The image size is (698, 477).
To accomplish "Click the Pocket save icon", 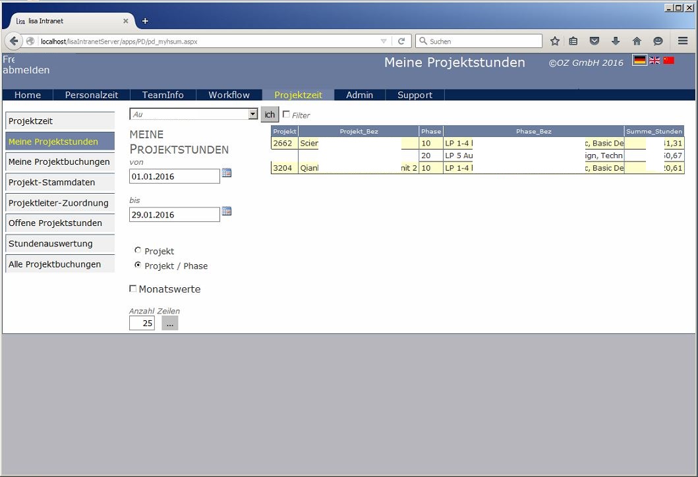I will point(595,42).
